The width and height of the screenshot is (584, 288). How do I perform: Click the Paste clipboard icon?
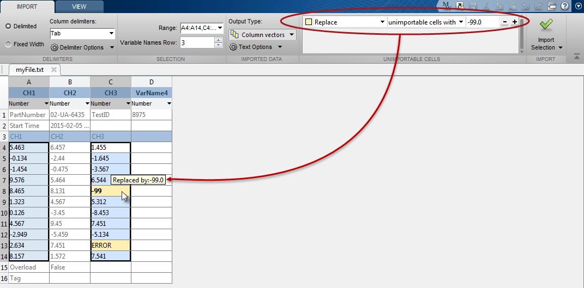(x=513, y=5)
